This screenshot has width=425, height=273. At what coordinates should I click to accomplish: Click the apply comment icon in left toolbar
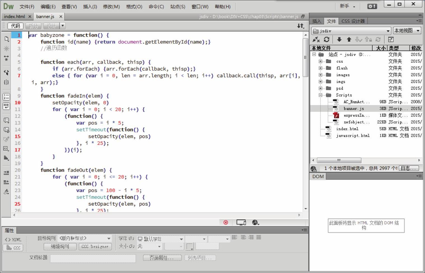pos(6,120)
